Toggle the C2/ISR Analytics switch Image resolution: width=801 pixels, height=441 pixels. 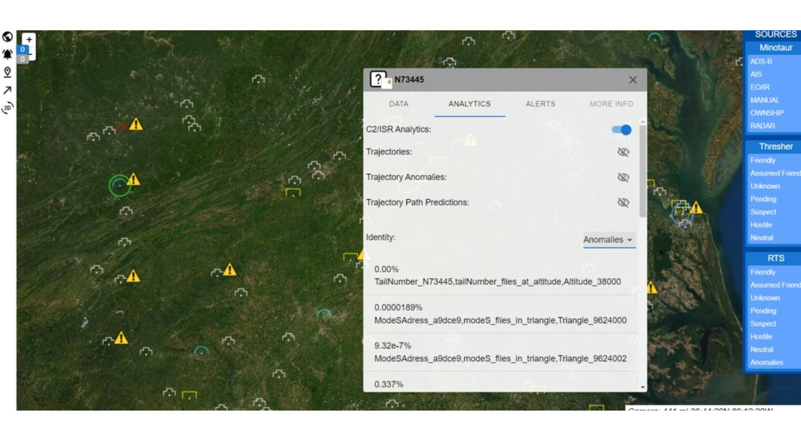tap(621, 130)
